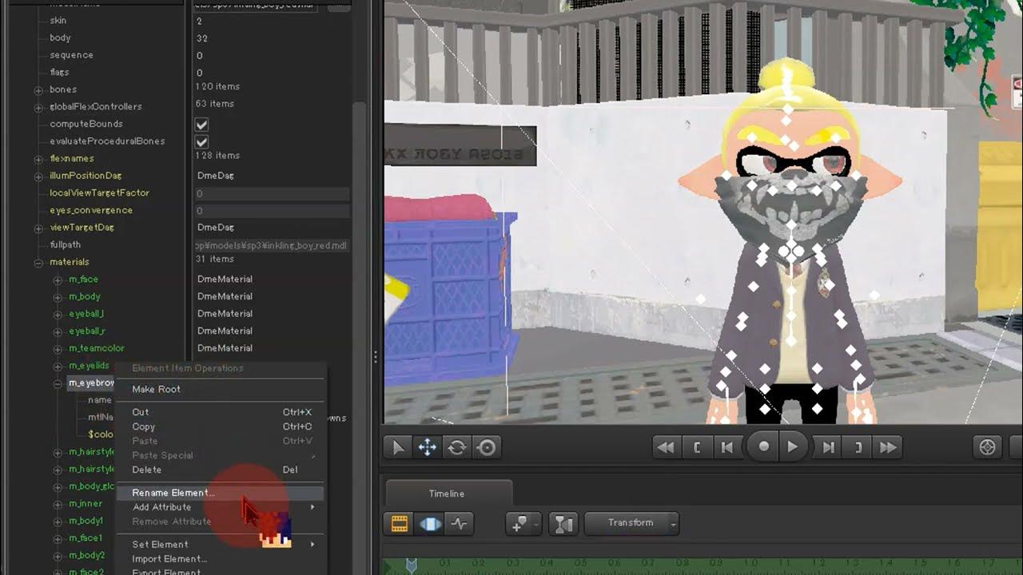Image resolution: width=1023 pixels, height=575 pixels.
Task: Click the playhead marker on timeline
Action: click(x=411, y=565)
